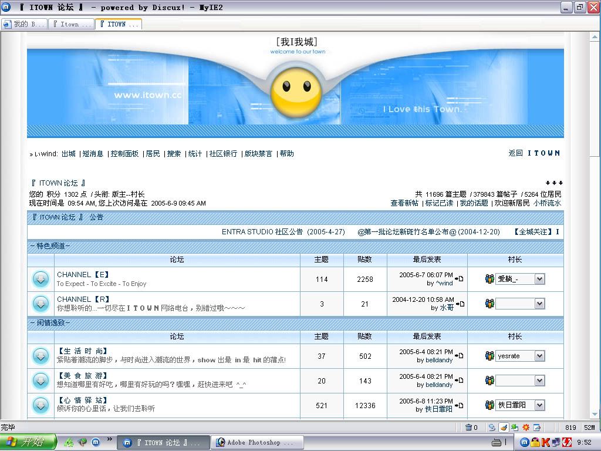Screen dimensions: 601x451
Task: Click moderators icon beside 爱躺_ dropdown
Action: click(x=489, y=279)
